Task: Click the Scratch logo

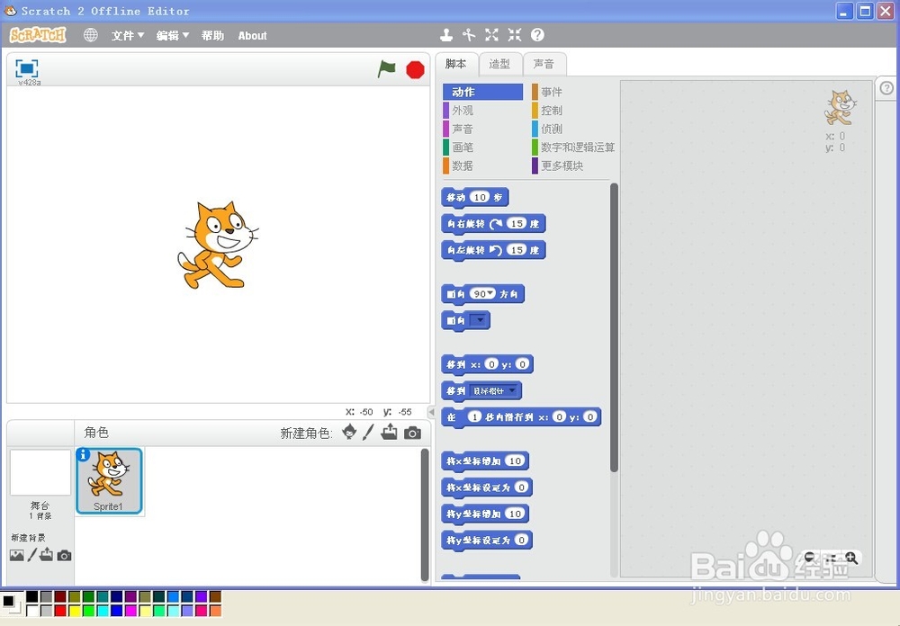Action: point(38,35)
